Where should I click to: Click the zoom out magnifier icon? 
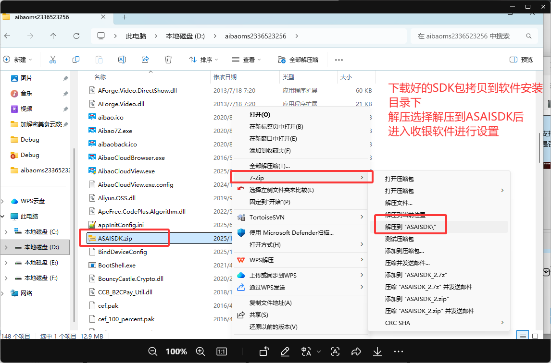click(x=153, y=351)
